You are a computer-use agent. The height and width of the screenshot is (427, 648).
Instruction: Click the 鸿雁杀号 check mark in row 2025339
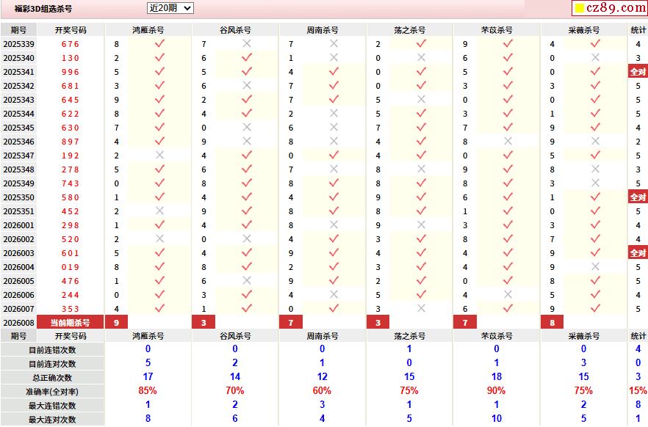[159, 44]
